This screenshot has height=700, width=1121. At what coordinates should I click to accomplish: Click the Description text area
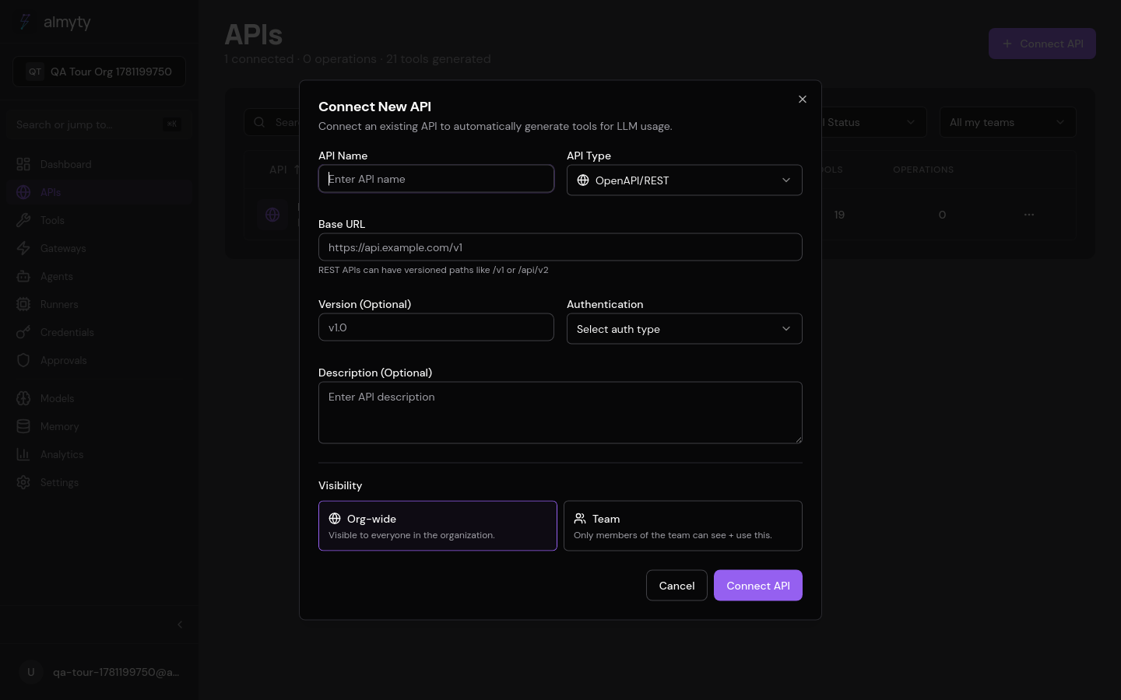[560, 413]
